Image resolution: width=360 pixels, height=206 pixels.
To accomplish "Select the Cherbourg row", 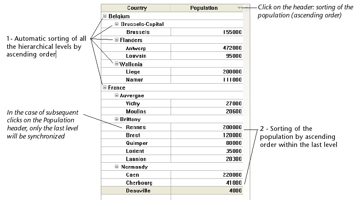I will coord(139,183).
